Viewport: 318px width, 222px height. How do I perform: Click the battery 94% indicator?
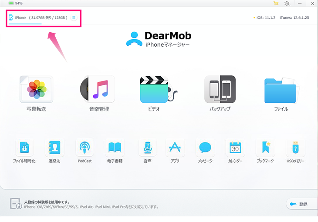pos(15,3)
